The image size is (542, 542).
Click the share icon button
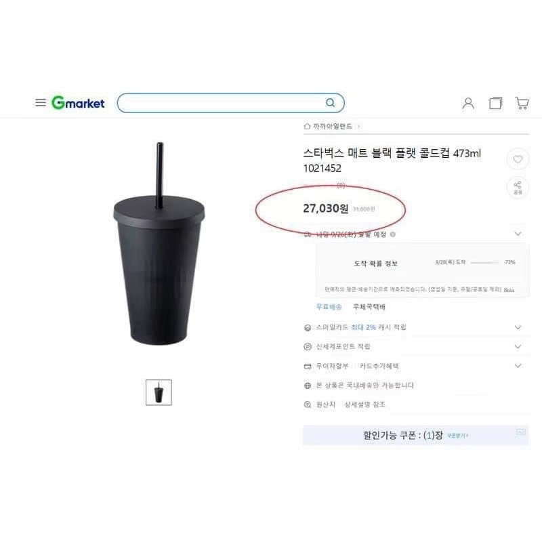coord(518,188)
